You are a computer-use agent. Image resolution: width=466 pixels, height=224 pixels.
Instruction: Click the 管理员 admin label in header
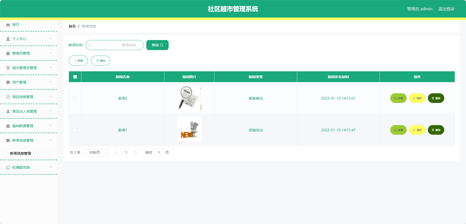(420, 9)
